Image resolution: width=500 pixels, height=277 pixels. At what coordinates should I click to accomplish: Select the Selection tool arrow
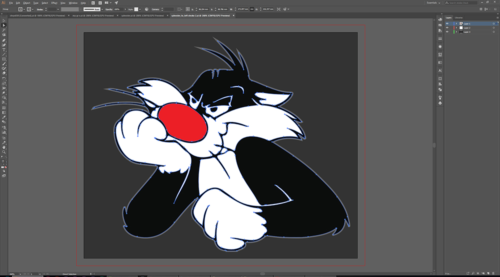4,20
